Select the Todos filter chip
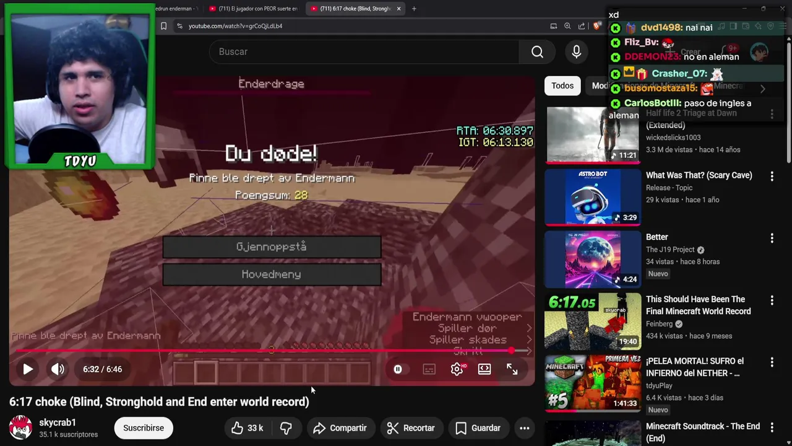This screenshot has height=446, width=792. pyautogui.click(x=562, y=85)
